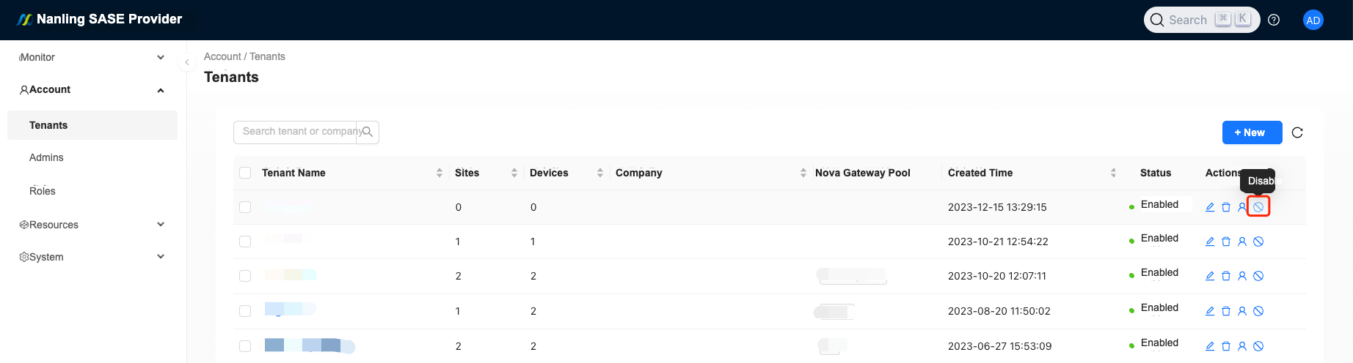Open Tenants in the sidebar

[x=92, y=125]
